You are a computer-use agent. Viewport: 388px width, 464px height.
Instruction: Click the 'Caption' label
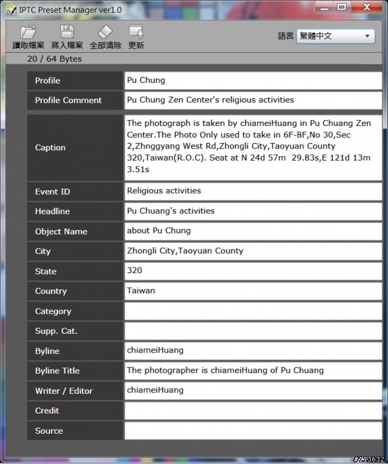pyautogui.click(x=50, y=147)
